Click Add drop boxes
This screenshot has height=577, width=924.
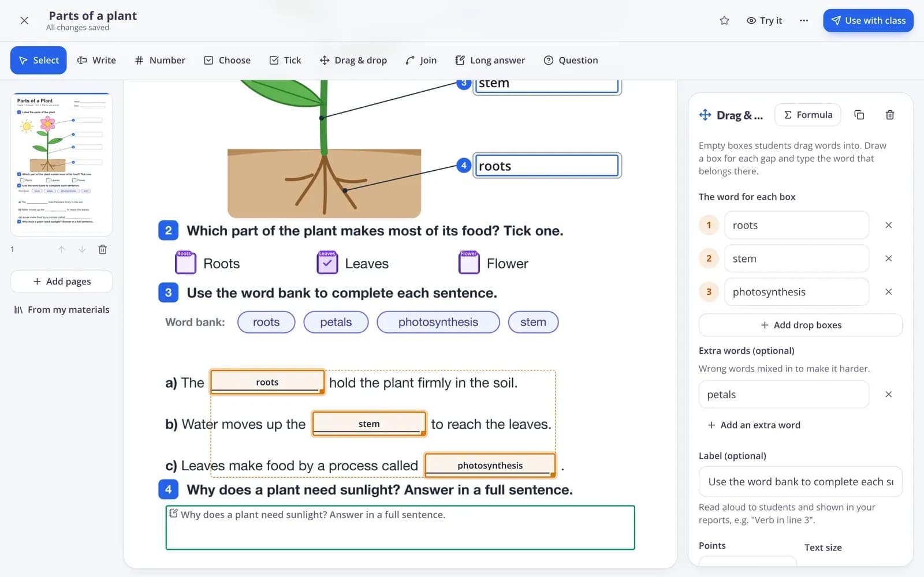coord(800,325)
